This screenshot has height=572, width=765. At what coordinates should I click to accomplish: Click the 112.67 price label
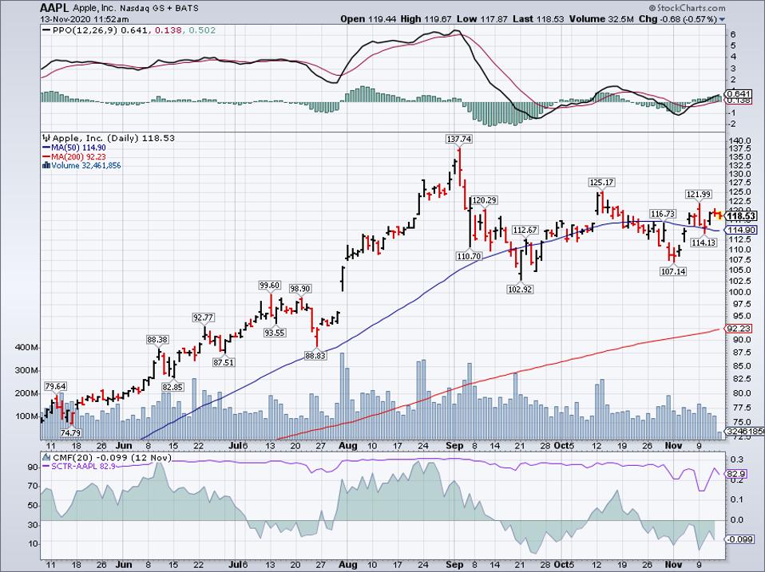(x=525, y=230)
